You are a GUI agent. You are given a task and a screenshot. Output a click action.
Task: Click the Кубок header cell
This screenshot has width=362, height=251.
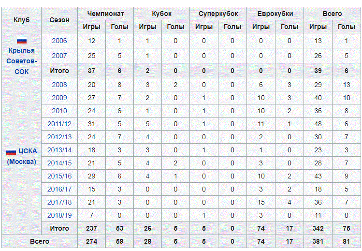point(161,14)
